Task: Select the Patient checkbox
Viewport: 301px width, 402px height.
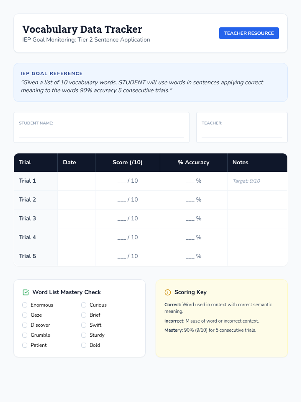Action: click(x=25, y=345)
